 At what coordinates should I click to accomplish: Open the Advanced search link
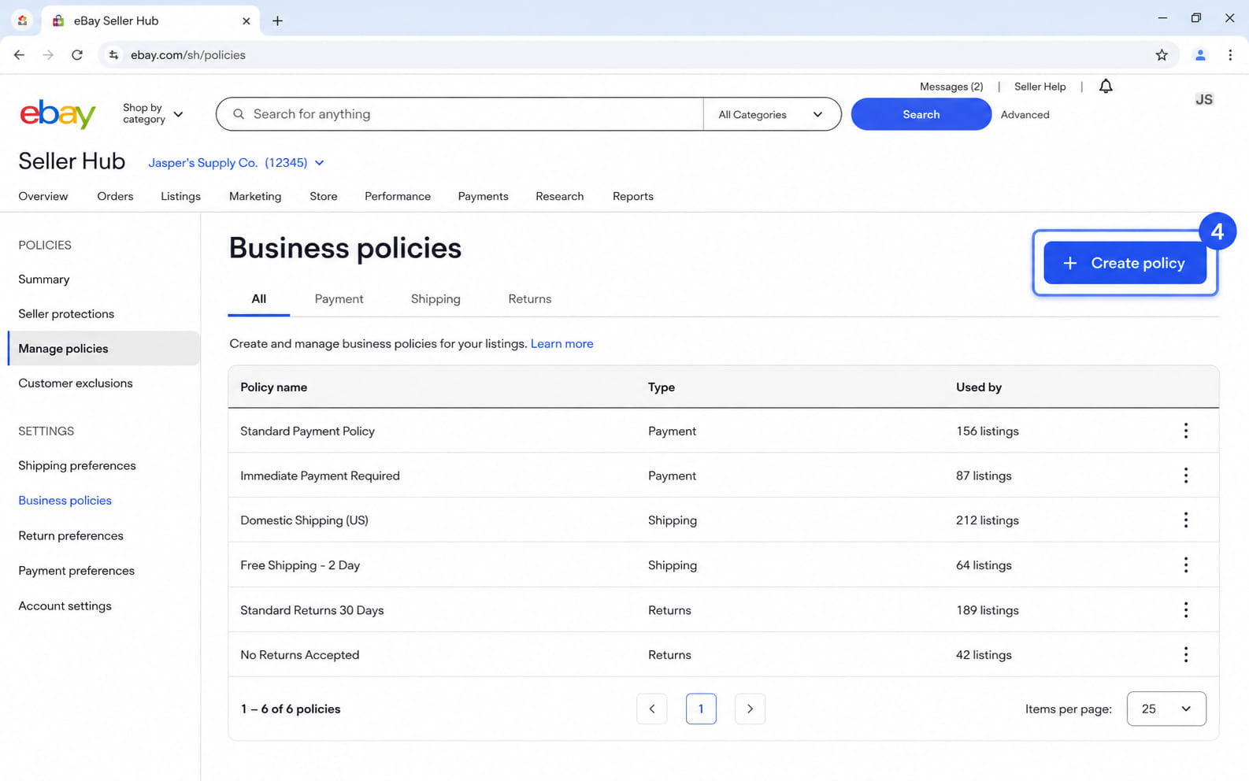tap(1025, 115)
